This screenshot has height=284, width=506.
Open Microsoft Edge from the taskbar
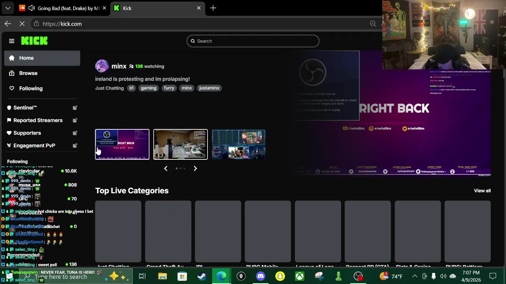pyautogui.click(x=221, y=276)
